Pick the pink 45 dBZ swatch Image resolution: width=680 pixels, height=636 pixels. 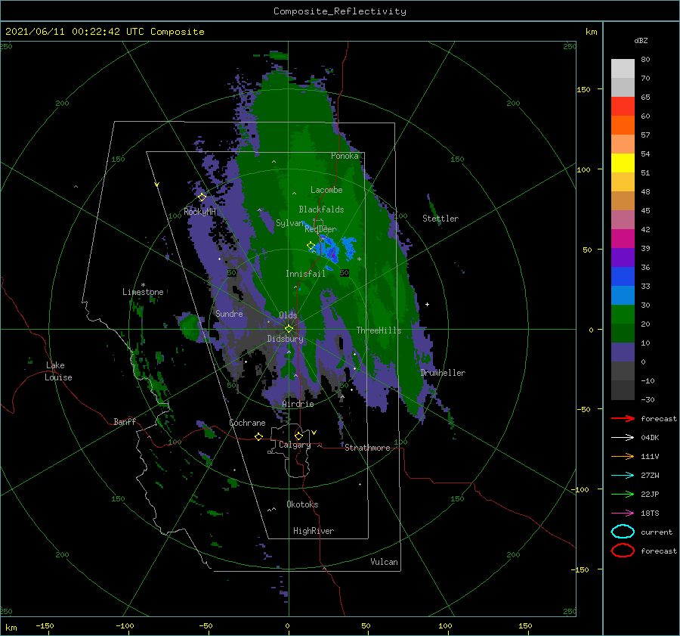pos(623,219)
